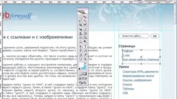Click the vertical scrollbar thumb at right
The image size is (177, 99).
(x=175, y=14)
